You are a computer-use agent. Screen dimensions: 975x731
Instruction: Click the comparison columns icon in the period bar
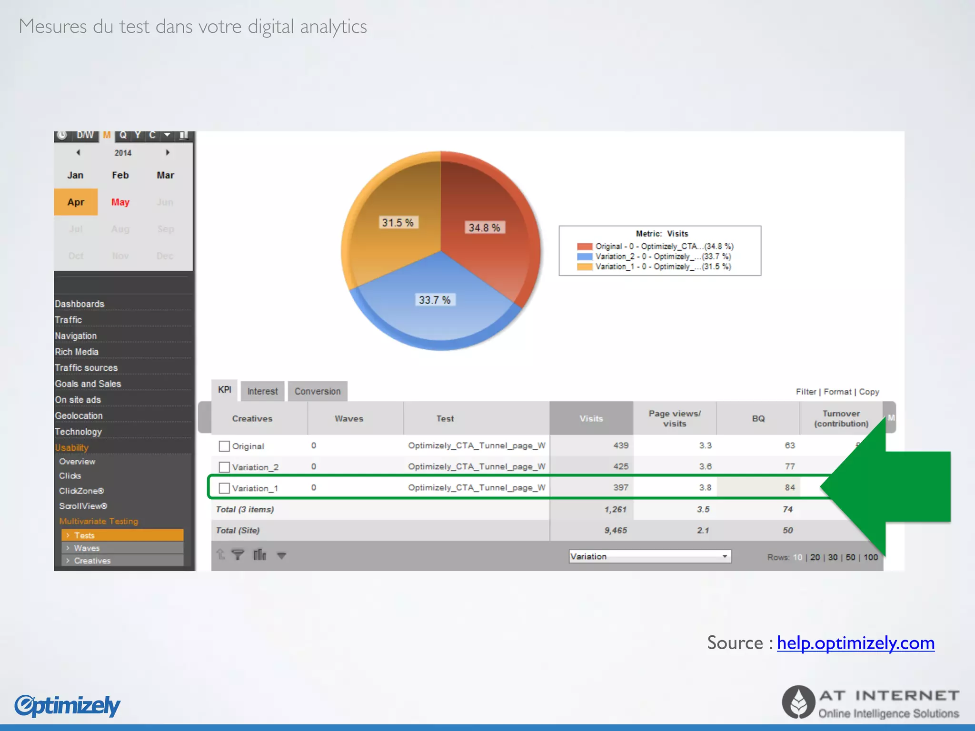pos(183,135)
